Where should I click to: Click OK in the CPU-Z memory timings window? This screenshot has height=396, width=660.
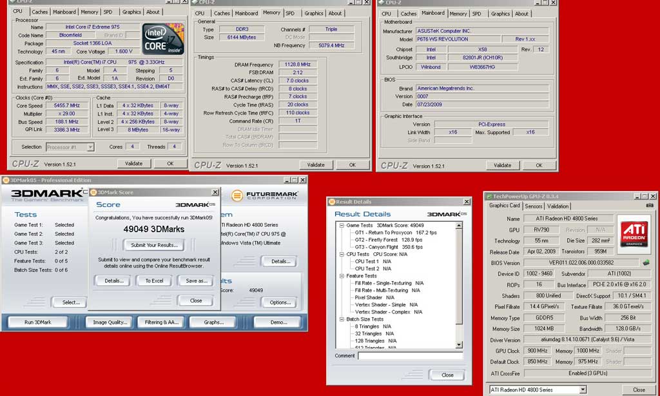click(x=353, y=165)
